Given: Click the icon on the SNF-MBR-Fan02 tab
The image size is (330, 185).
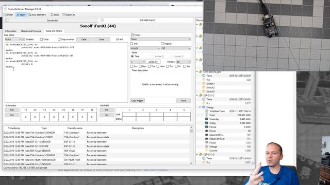Looking at the screenshot, I should (x=102, y=20).
